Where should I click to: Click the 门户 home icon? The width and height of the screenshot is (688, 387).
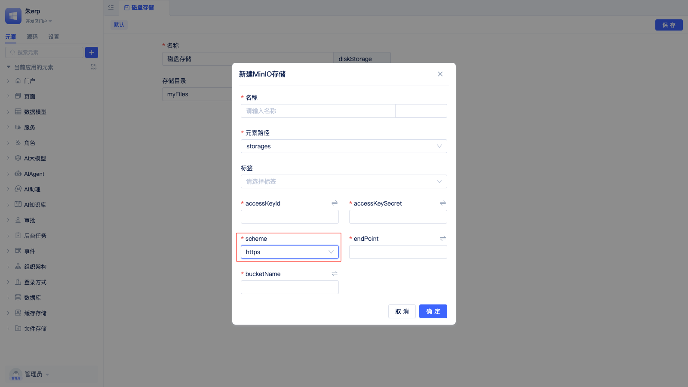[18, 80]
